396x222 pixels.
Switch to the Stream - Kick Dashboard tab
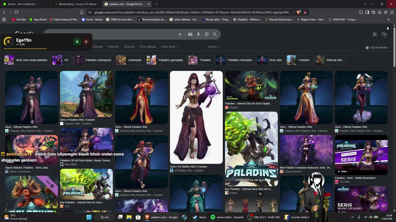coord(24,4)
